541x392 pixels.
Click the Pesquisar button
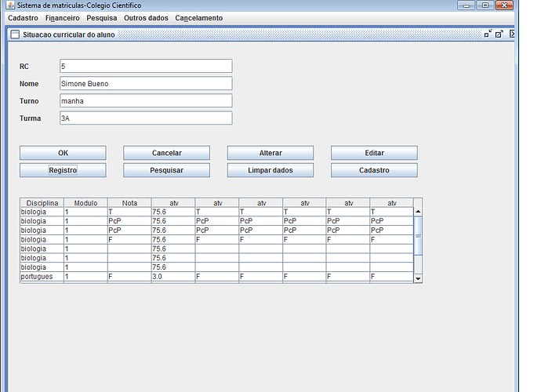(167, 170)
